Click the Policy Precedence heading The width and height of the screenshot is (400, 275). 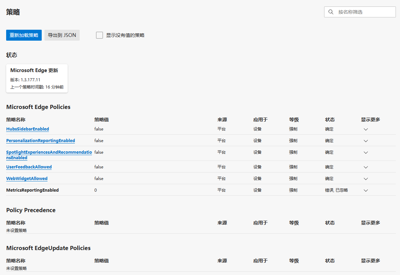31,210
